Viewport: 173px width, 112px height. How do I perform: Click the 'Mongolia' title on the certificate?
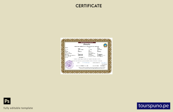(87, 44)
